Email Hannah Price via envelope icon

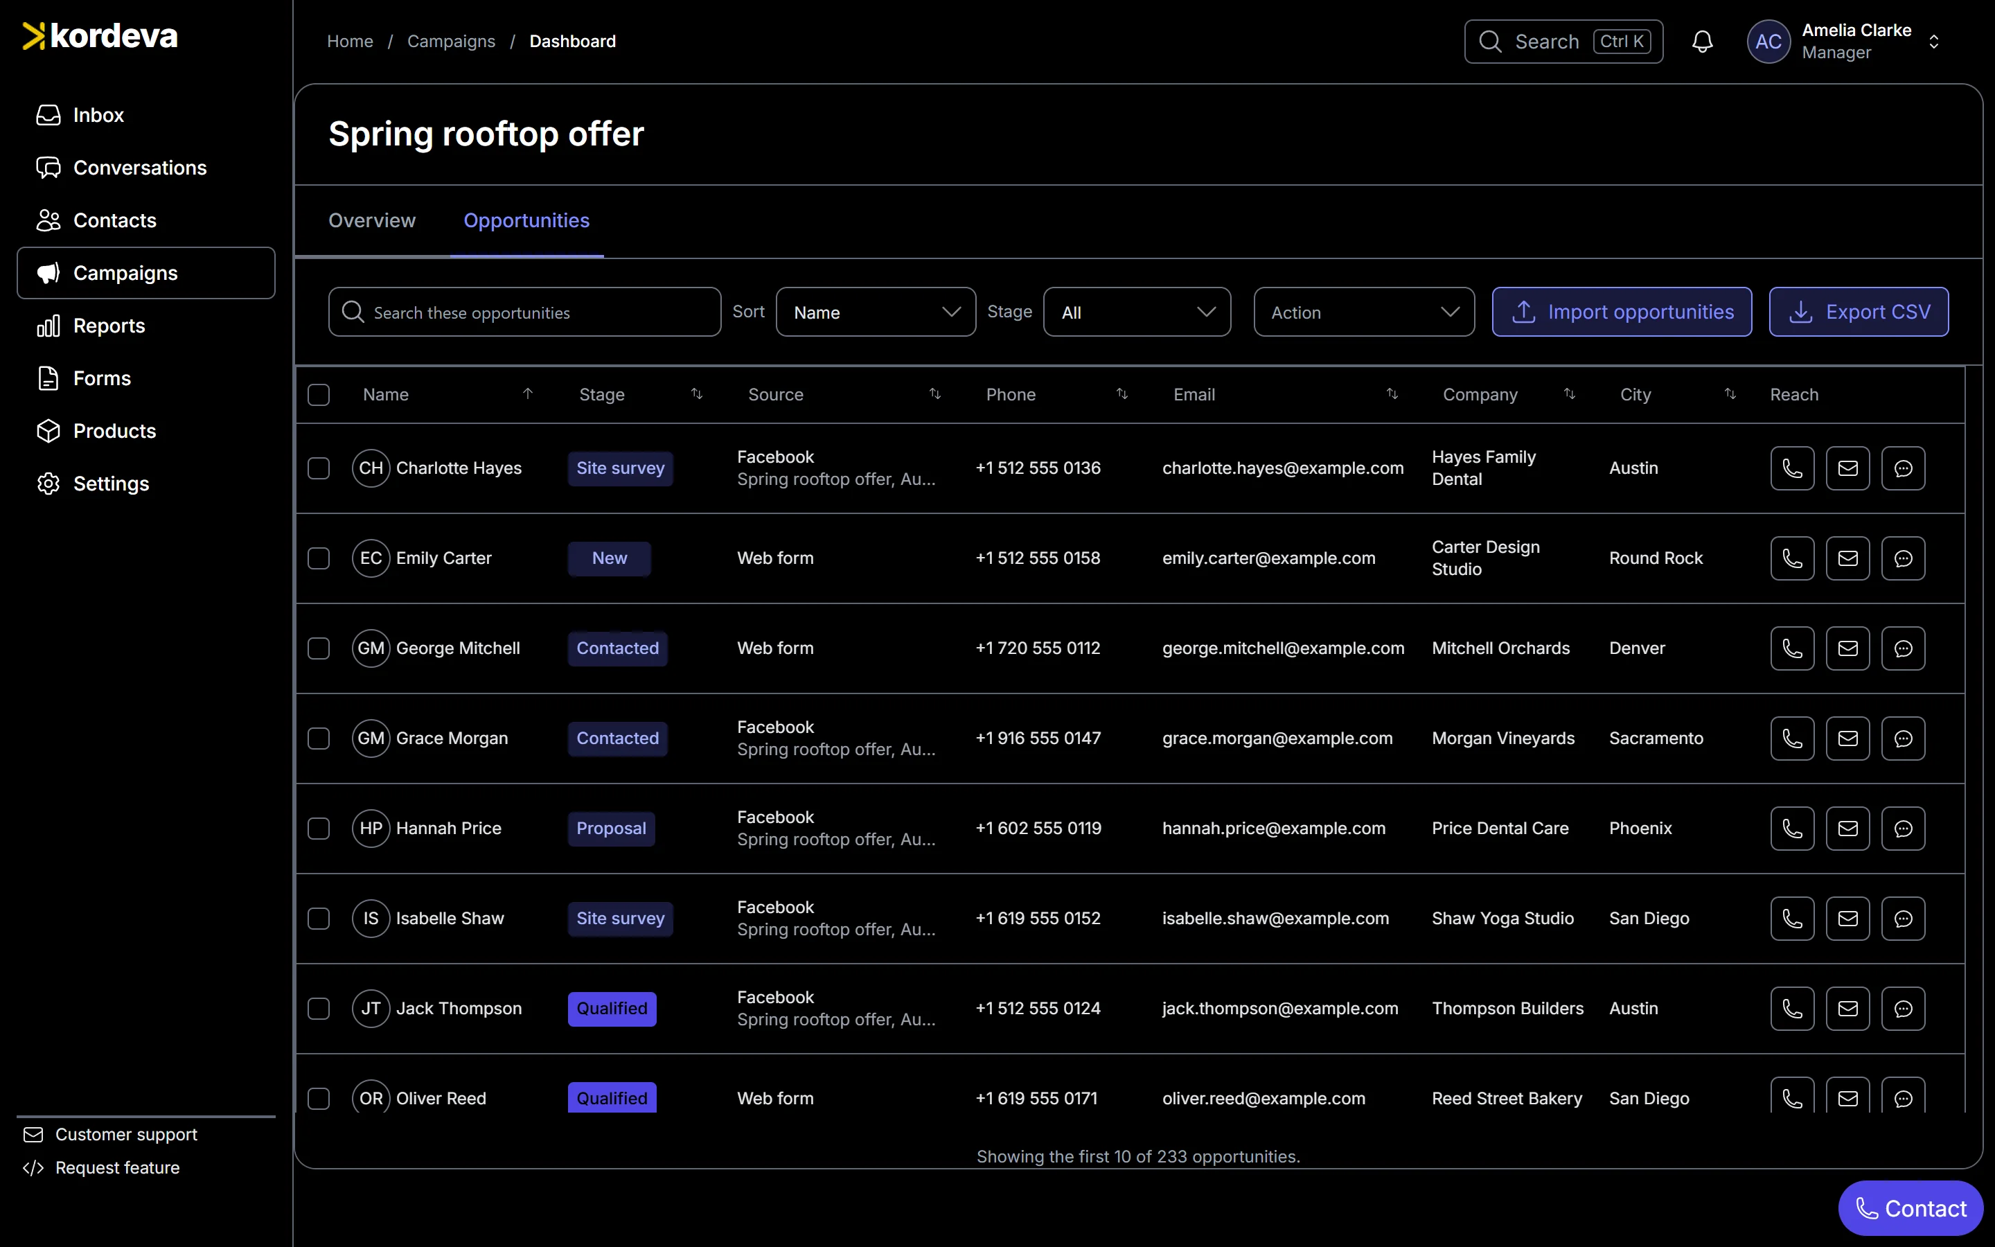tap(1847, 828)
